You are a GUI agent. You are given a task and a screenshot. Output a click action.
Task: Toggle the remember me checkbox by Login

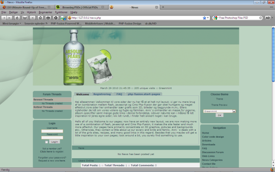46,142
